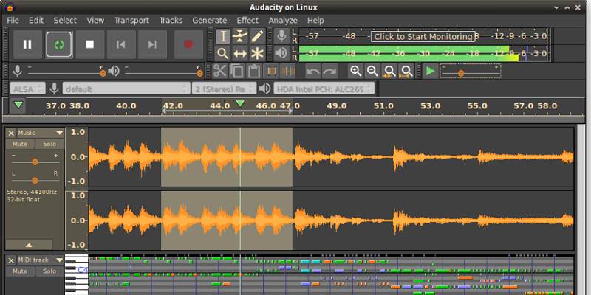This screenshot has height=295, width=591.
Task: Open the Tracks menu
Action: 171,21
